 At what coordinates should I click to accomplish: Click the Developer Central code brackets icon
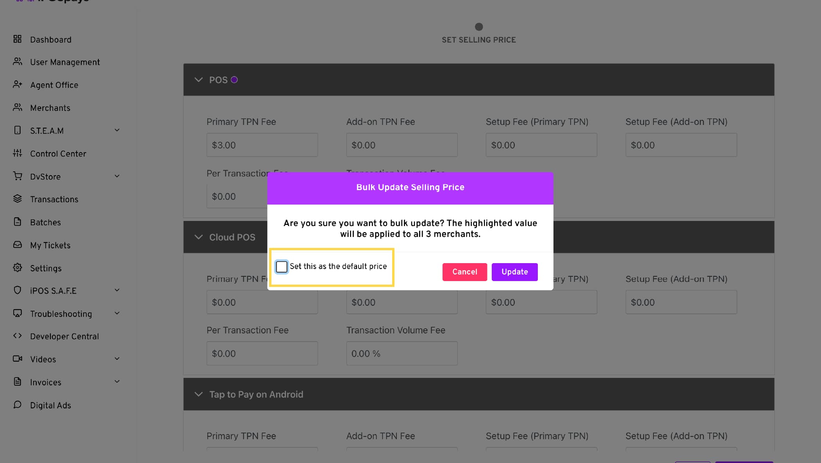click(17, 336)
